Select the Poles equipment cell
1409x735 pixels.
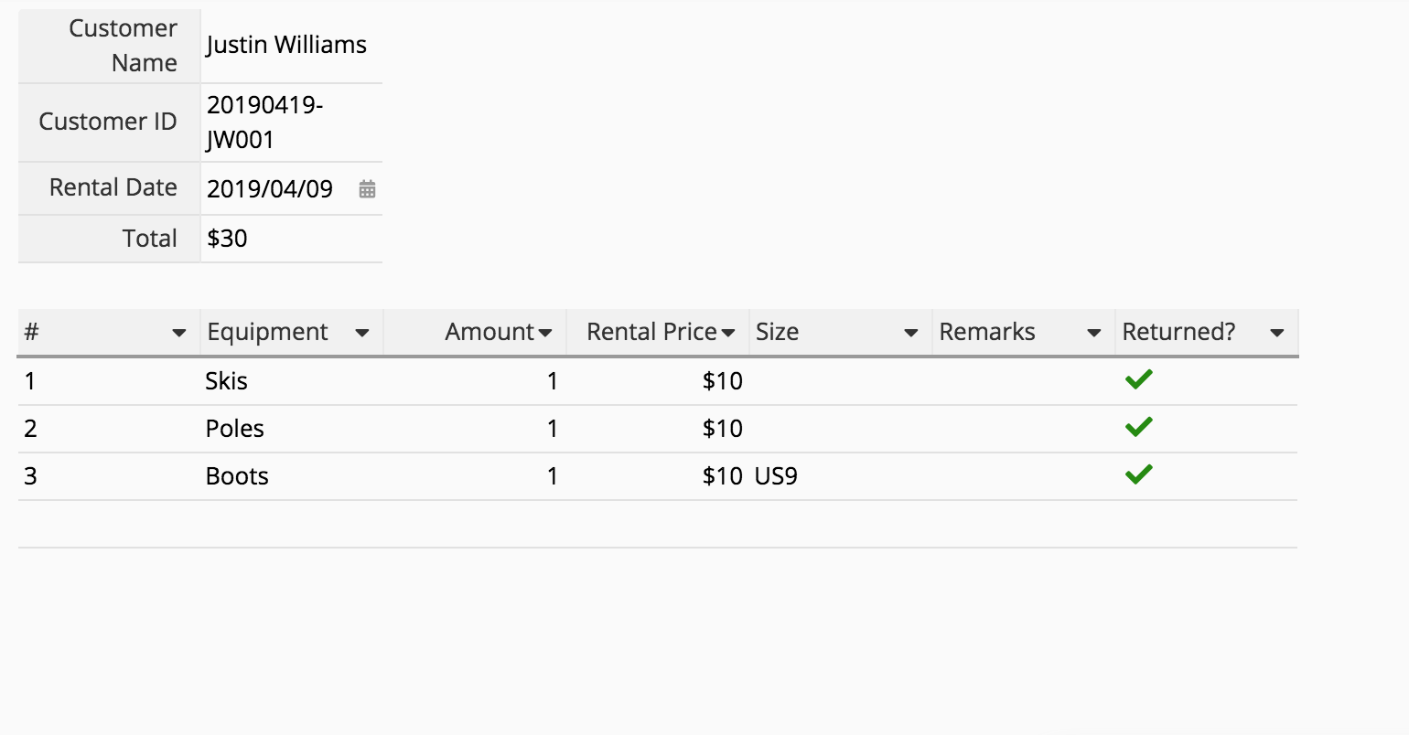pos(235,429)
